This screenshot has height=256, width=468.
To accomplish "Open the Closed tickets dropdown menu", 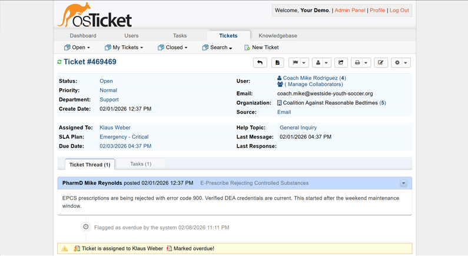I will click(x=172, y=47).
